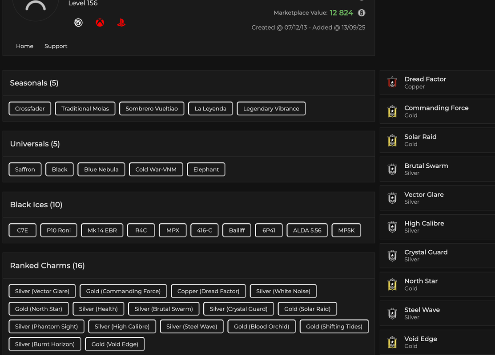Click the Created and Added dates text
The height and width of the screenshot is (355, 495).
point(308,28)
